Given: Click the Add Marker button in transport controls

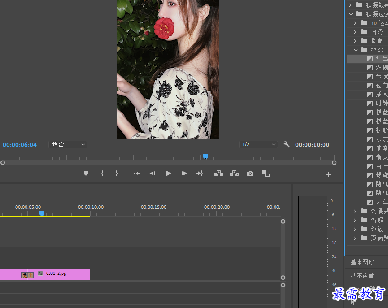Looking at the screenshot, I should (86, 174).
